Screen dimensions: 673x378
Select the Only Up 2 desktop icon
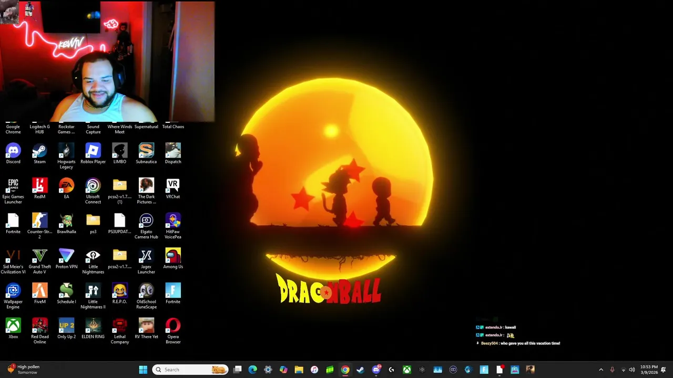click(x=66, y=329)
